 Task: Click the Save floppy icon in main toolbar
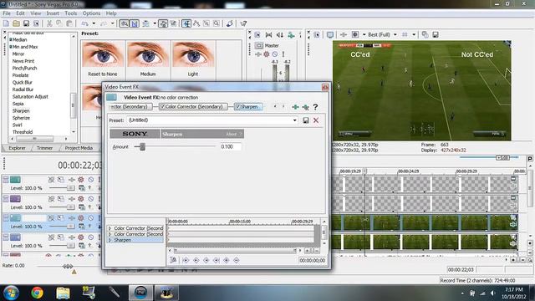tap(26, 23)
